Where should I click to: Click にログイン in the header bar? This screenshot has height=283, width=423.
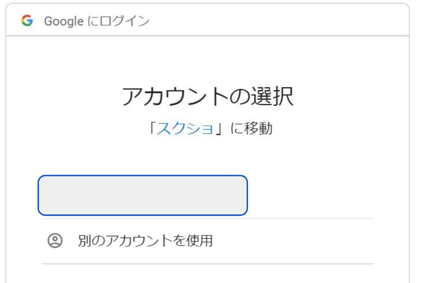click(114, 21)
